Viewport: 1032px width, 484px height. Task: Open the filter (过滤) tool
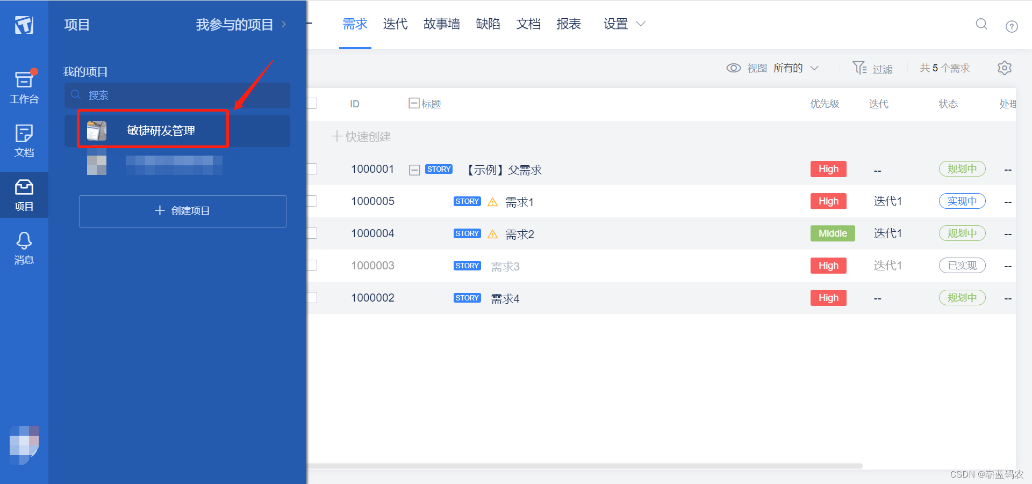click(873, 68)
